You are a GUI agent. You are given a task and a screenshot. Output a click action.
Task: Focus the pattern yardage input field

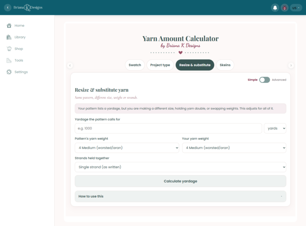168,128
